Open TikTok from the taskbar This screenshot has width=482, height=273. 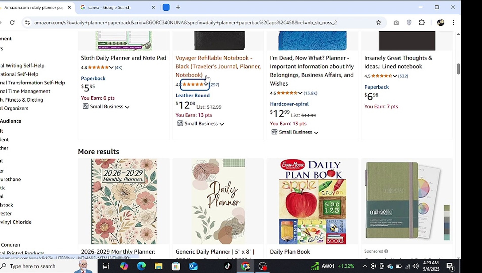tap(227, 266)
